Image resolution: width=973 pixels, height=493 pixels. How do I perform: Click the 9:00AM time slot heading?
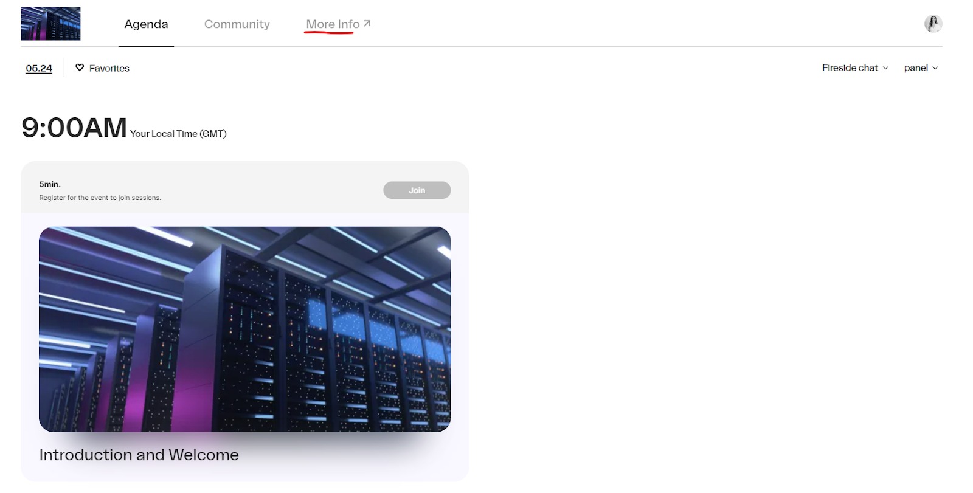[74, 128]
